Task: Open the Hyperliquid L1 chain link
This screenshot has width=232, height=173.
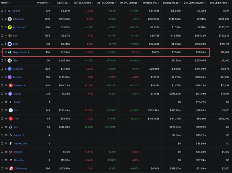Action: [x=21, y=52]
